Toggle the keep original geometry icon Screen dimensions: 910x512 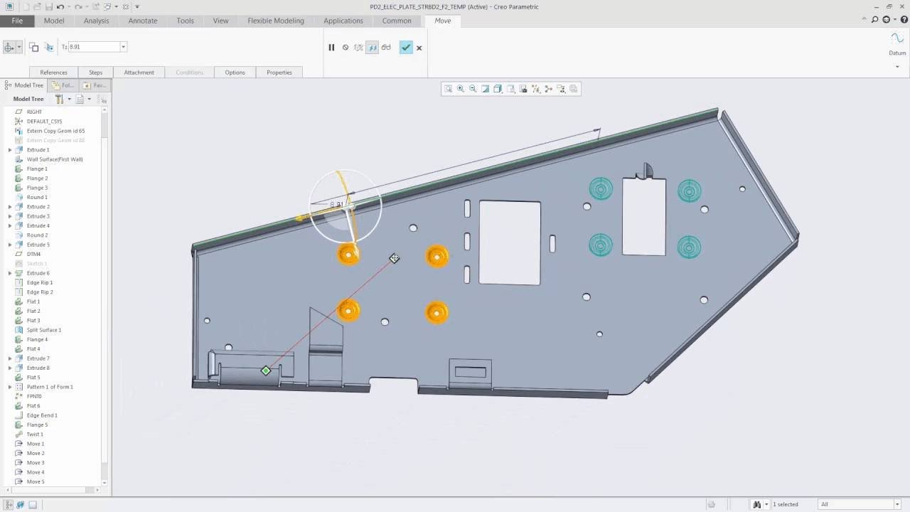[49, 47]
